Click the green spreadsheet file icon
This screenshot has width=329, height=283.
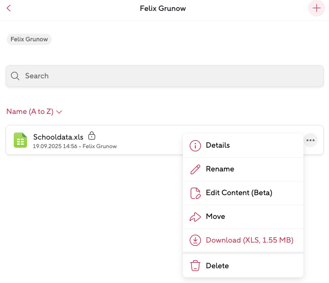(x=20, y=140)
